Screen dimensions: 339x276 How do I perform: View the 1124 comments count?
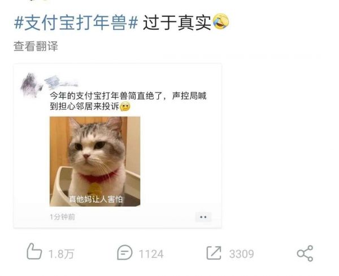(151, 254)
